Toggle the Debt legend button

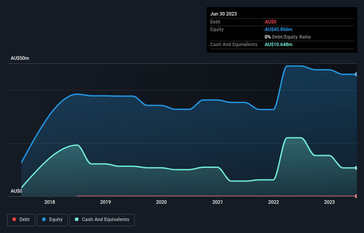click(21, 220)
